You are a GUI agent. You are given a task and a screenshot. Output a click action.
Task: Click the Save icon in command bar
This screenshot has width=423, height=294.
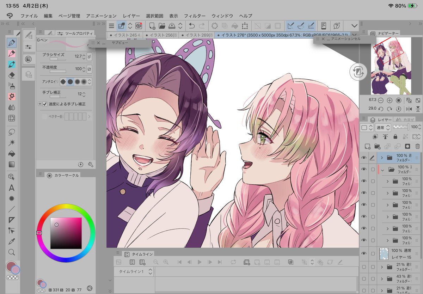pos(172,25)
